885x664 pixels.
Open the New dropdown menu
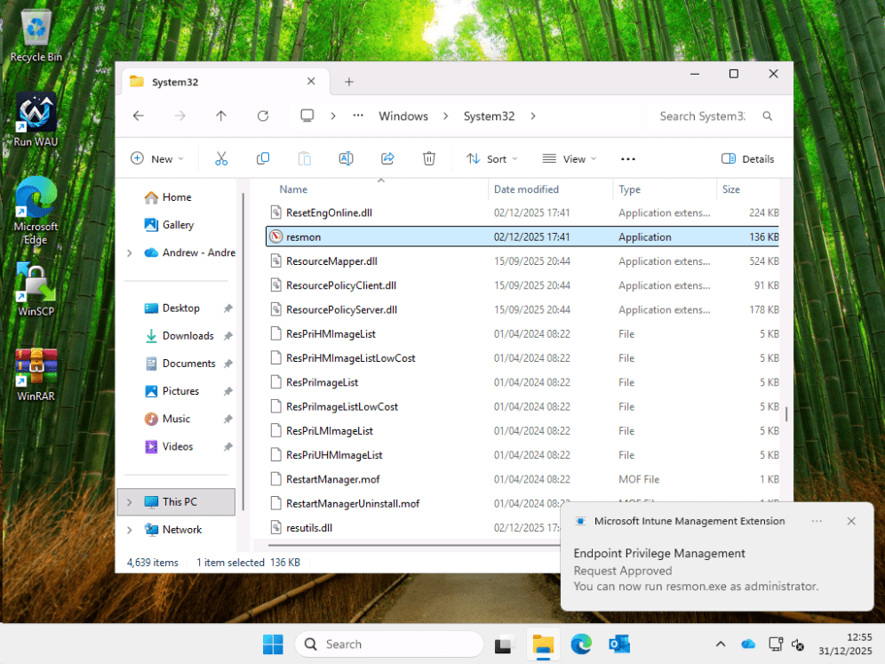pos(157,159)
